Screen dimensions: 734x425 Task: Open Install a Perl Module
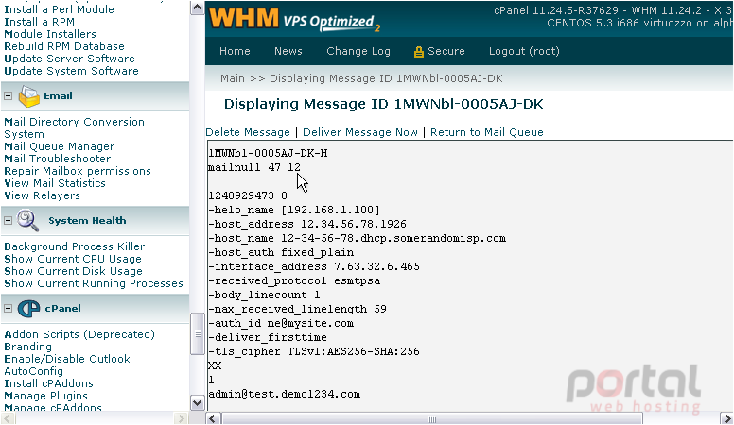pyautogui.click(x=59, y=9)
